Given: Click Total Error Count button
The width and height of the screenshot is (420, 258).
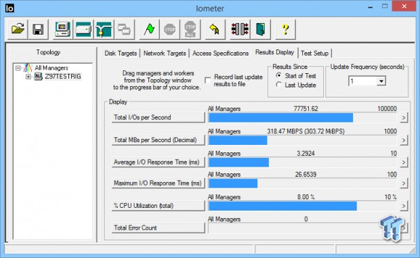Looking at the screenshot, I should click(x=158, y=228).
